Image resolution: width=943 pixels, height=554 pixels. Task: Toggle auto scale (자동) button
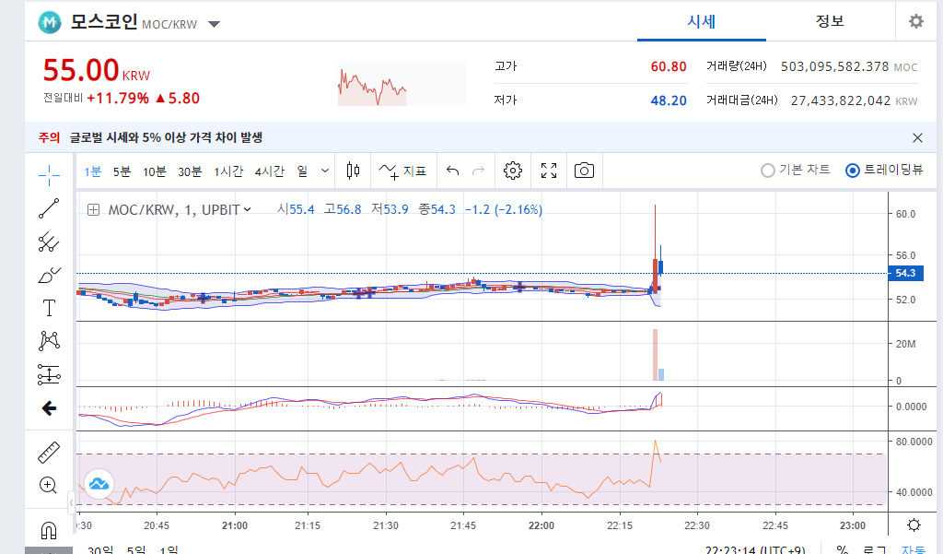pos(913,549)
